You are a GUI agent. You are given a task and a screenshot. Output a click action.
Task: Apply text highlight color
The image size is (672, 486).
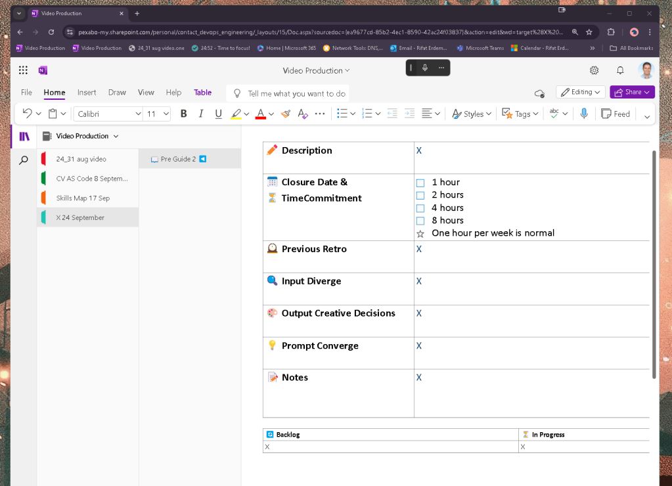[236, 114]
